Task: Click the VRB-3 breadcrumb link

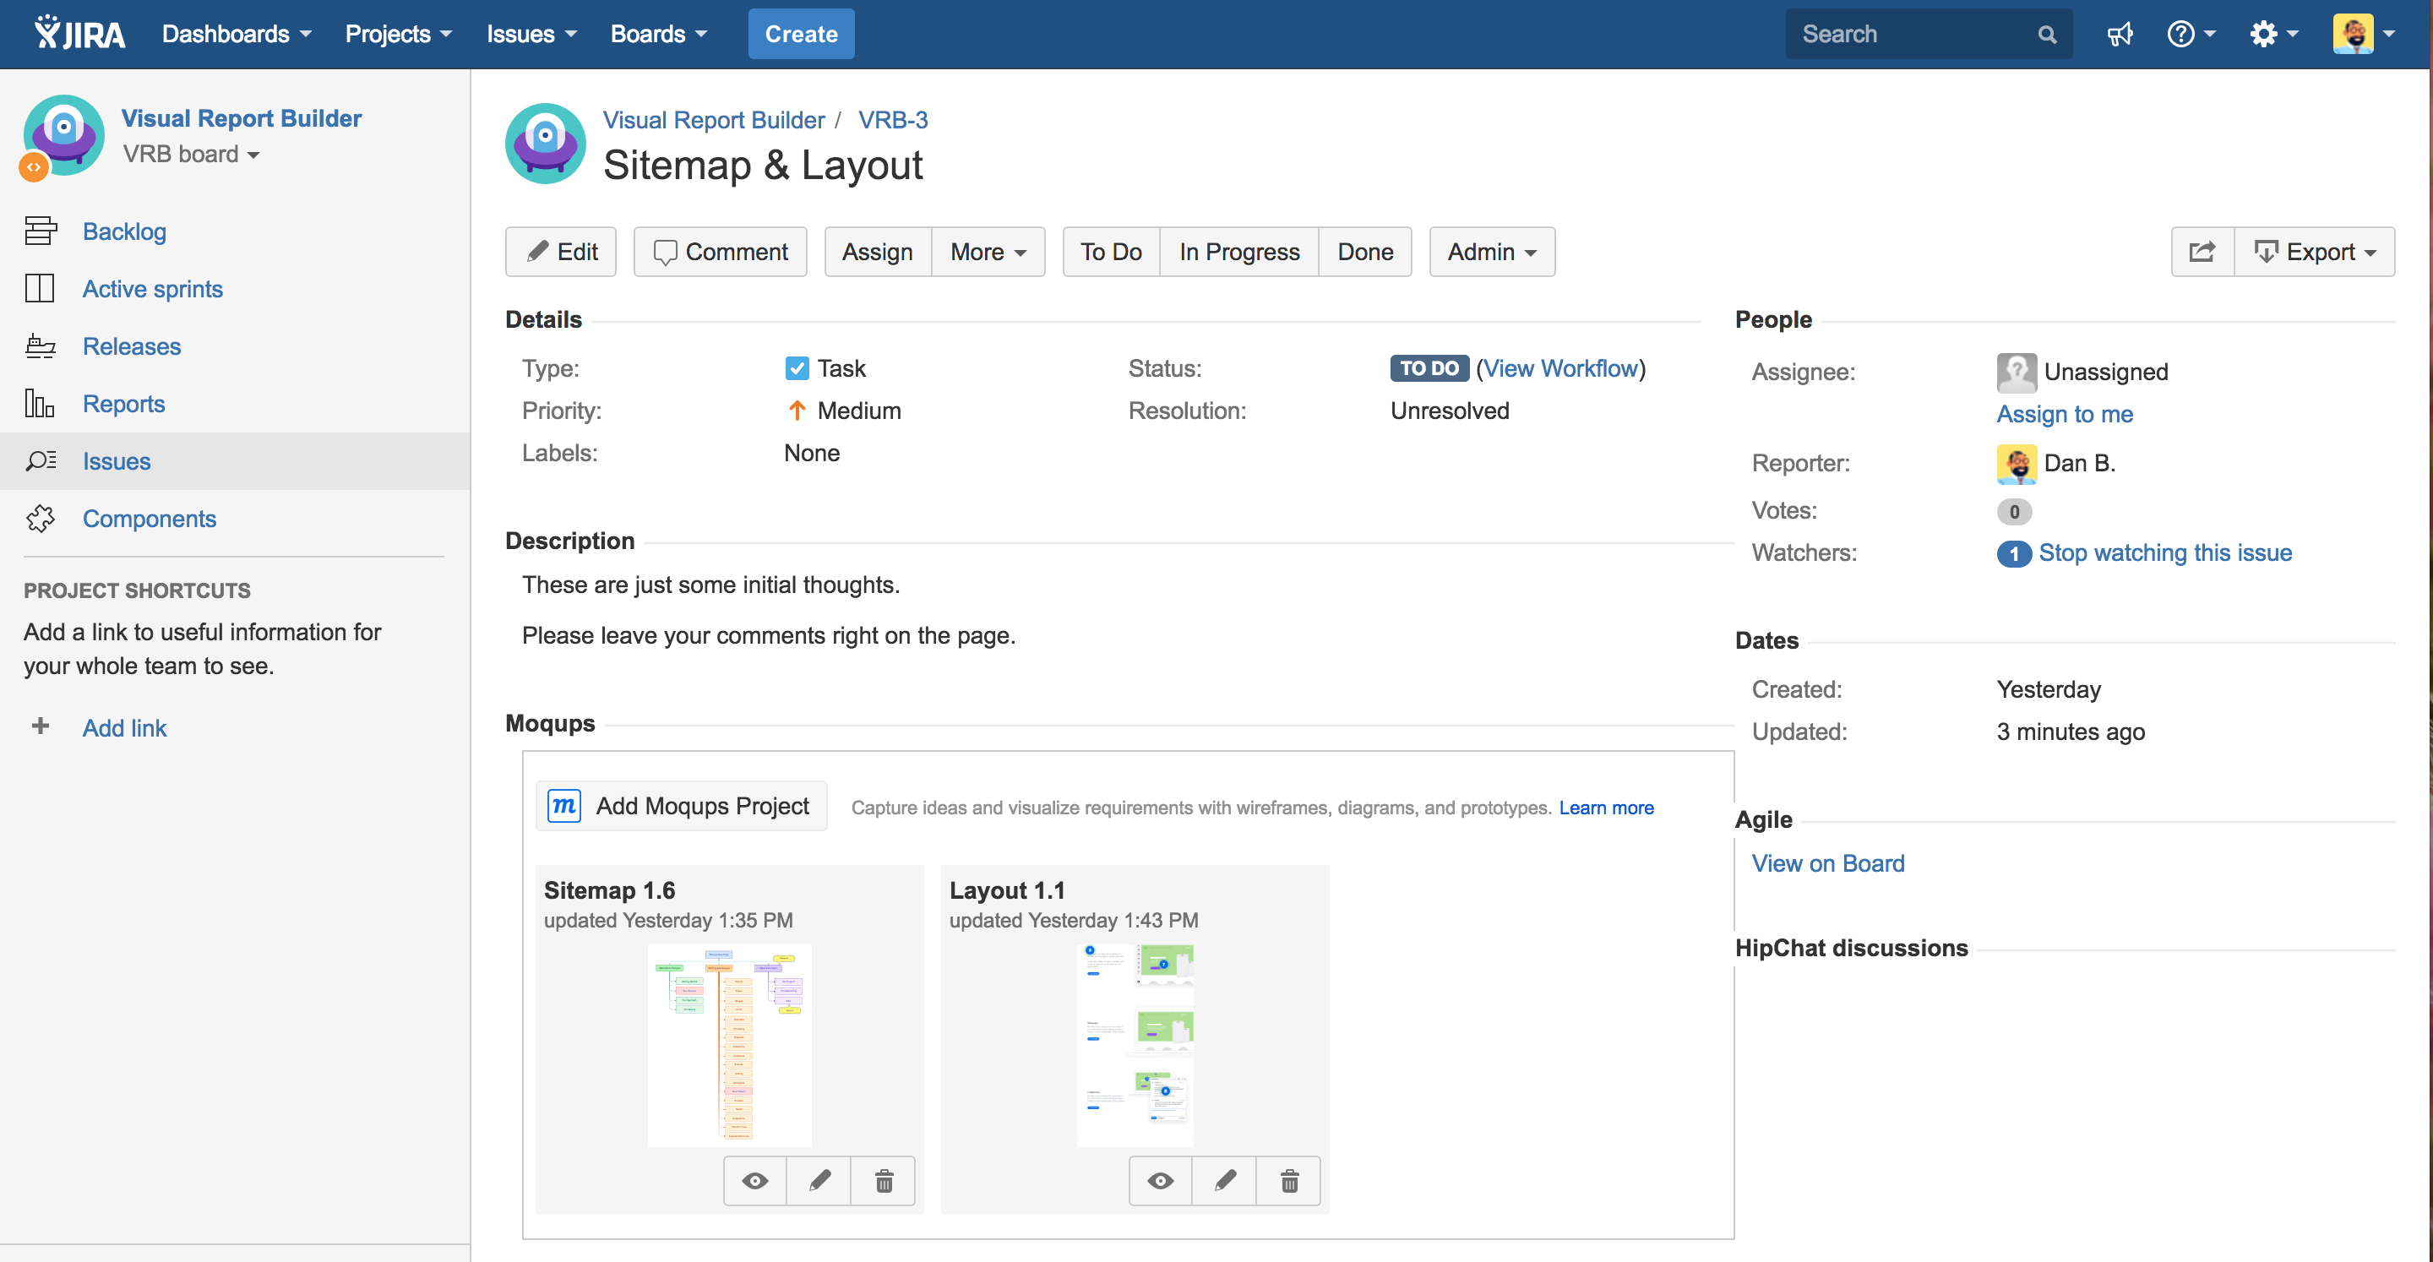Action: click(893, 120)
